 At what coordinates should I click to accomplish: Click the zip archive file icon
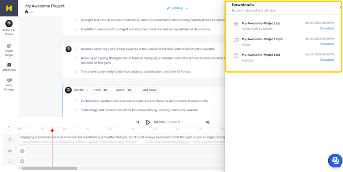pos(236,24)
